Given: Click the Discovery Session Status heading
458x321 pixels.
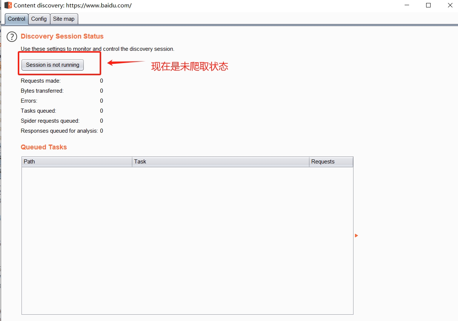Looking at the screenshot, I should pyautogui.click(x=62, y=36).
